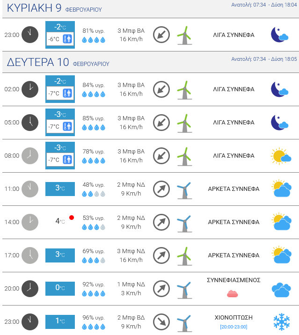Click the moon-cloud icon at Sunday 23:00
Image resolution: width=299 pixels, height=335 pixels.
pyautogui.click(x=280, y=35)
